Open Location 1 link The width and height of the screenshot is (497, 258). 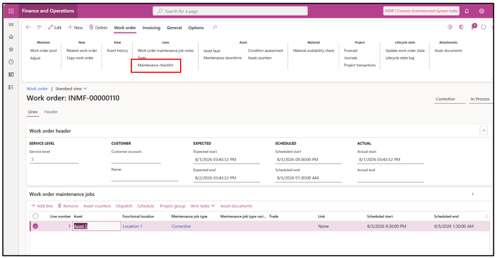coord(132,226)
